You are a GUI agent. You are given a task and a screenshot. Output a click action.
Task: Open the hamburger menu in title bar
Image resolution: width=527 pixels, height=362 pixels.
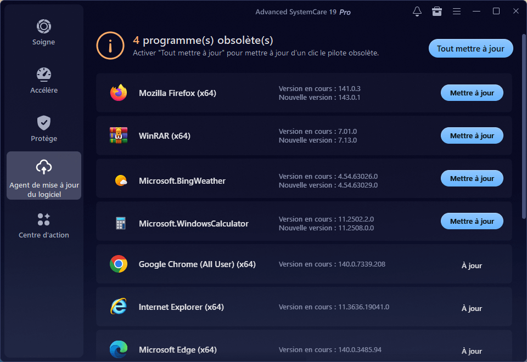[x=456, y=12]
